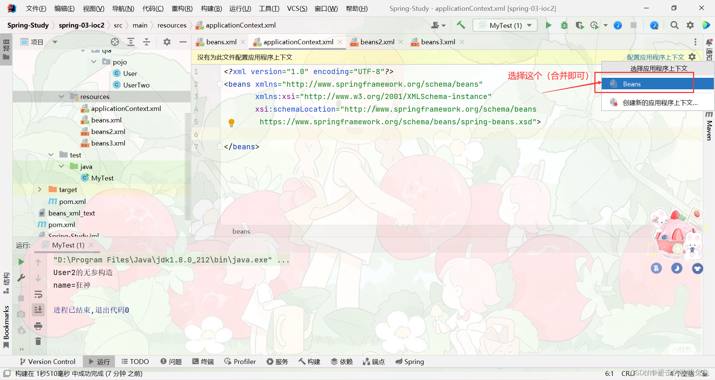This screenshot has width=715, height=380.
Task: Close the MyTest (1) run tab
Action: [91, 245]
